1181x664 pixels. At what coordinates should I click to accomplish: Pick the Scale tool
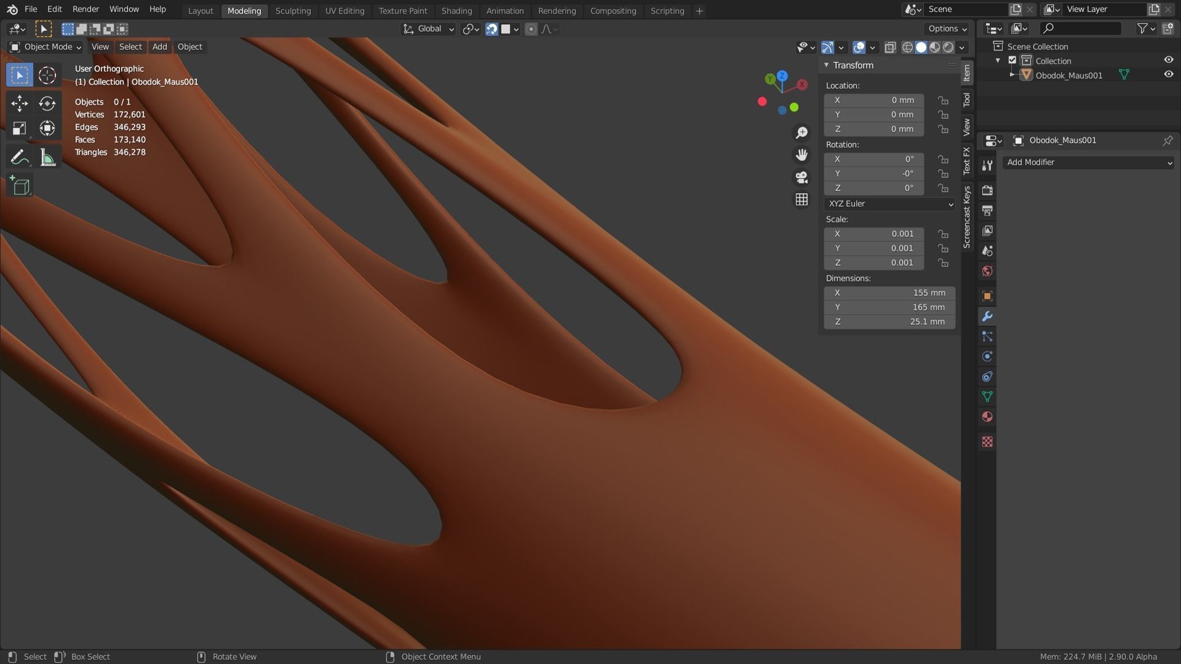[x=20, y=128]
